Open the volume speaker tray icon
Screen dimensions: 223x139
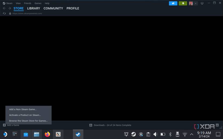click(x=155, y=134)
